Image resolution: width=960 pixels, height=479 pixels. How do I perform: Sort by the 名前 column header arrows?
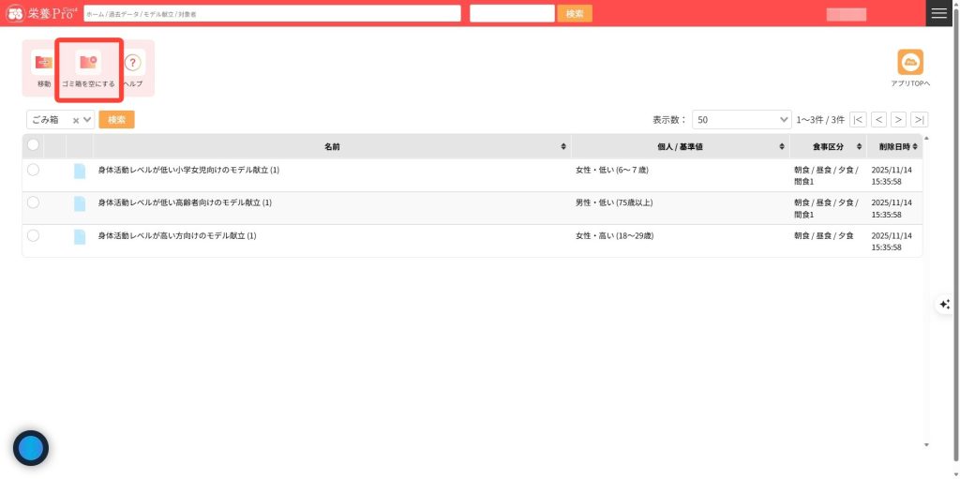563,147
